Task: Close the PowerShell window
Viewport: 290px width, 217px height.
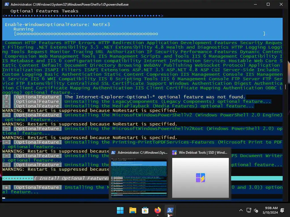Action: coord(281,4)
